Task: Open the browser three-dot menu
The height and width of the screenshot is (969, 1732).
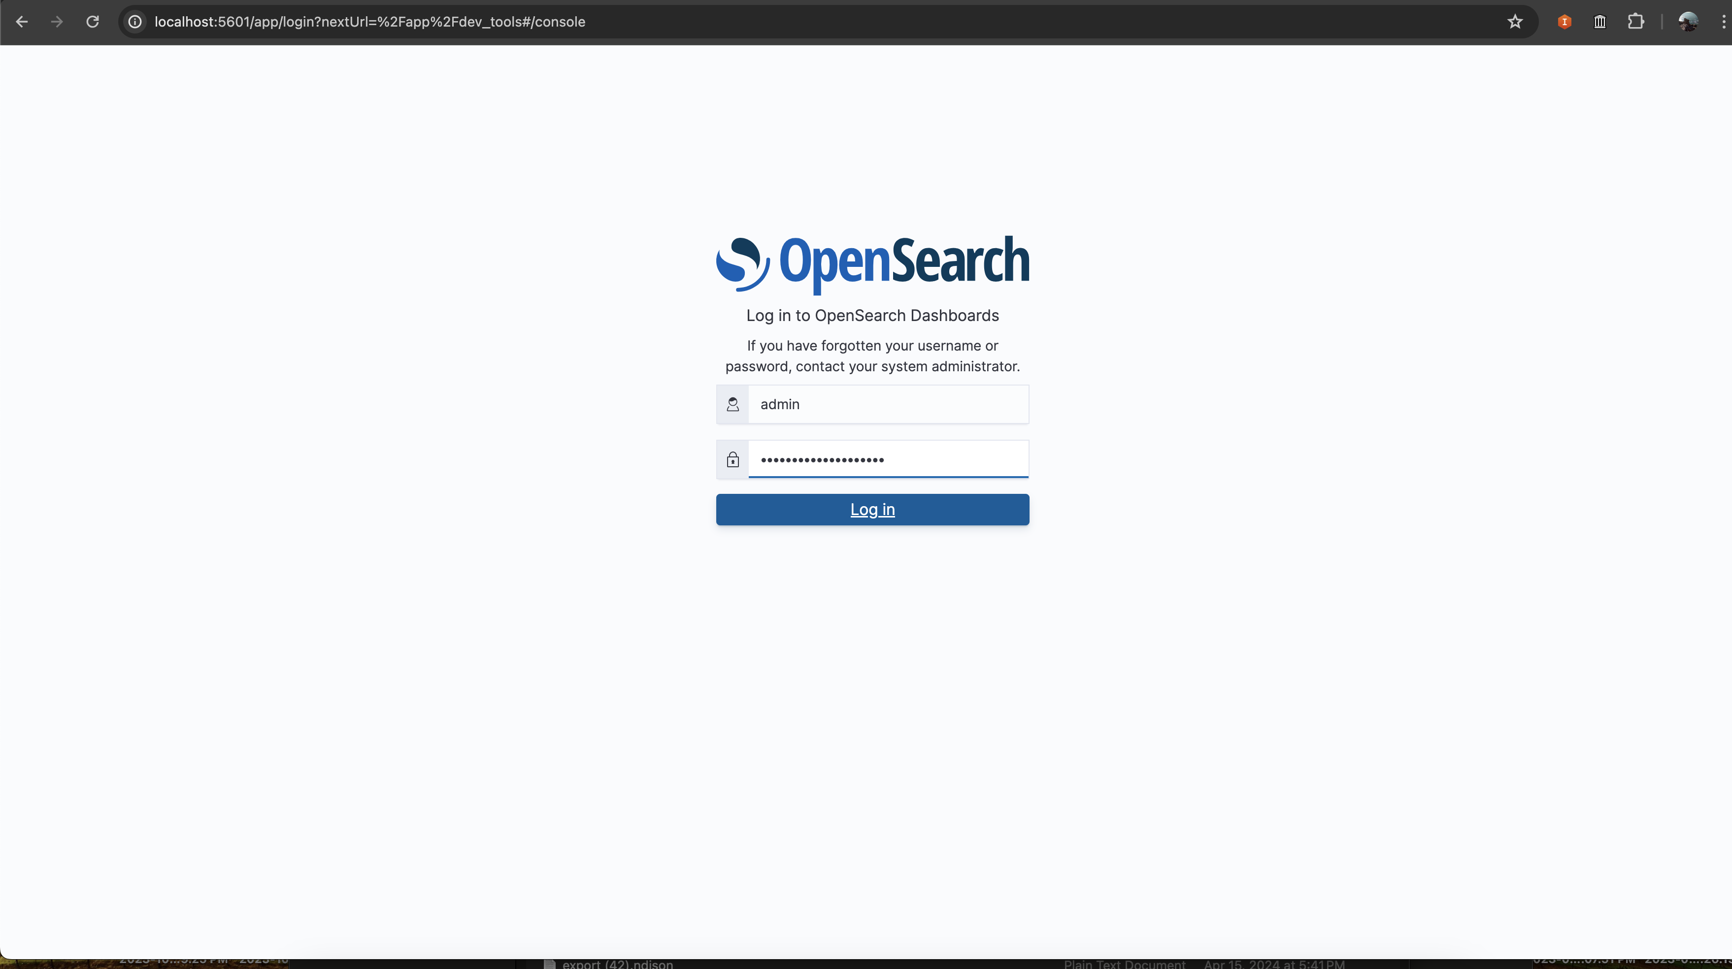Action: click(1723, 22)
